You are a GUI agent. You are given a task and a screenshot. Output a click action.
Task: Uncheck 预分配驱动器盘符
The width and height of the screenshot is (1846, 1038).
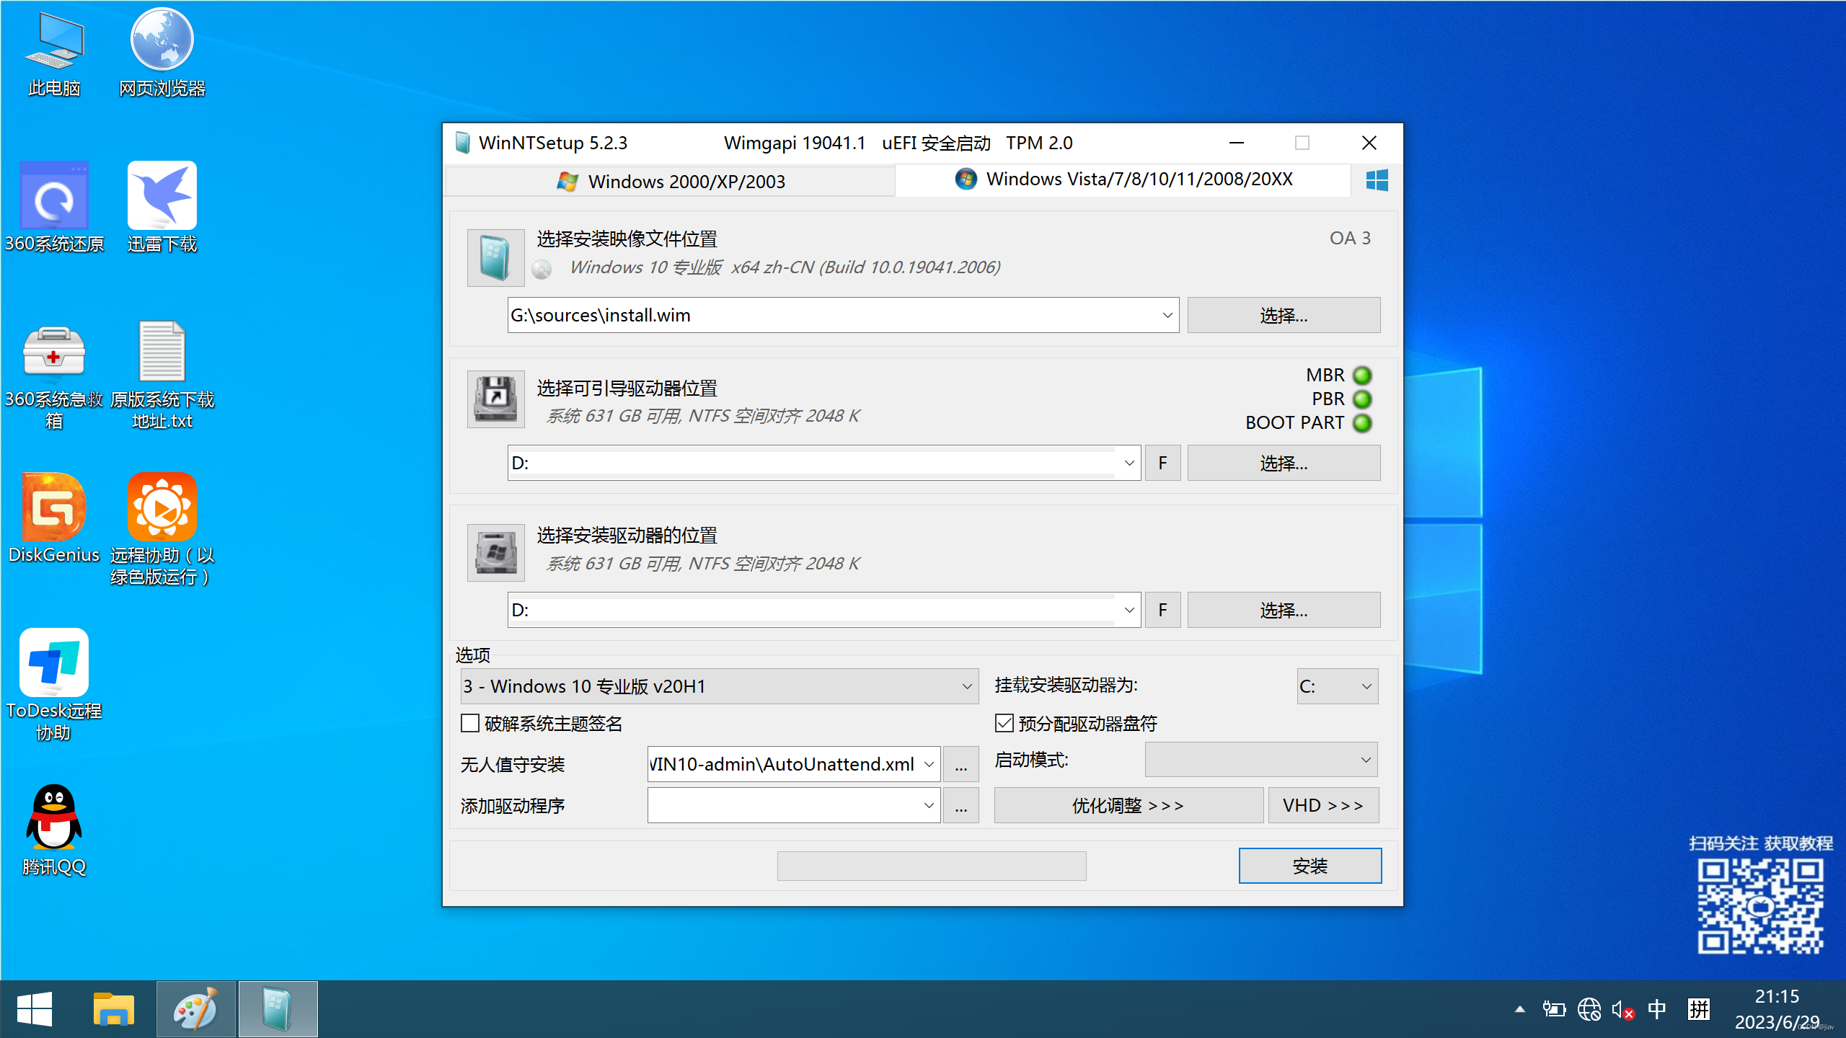point(1002,723)
